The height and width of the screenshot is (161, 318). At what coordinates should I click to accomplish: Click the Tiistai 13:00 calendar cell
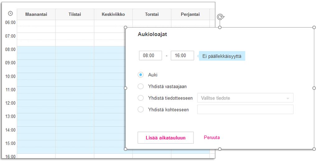pos(75,120)
